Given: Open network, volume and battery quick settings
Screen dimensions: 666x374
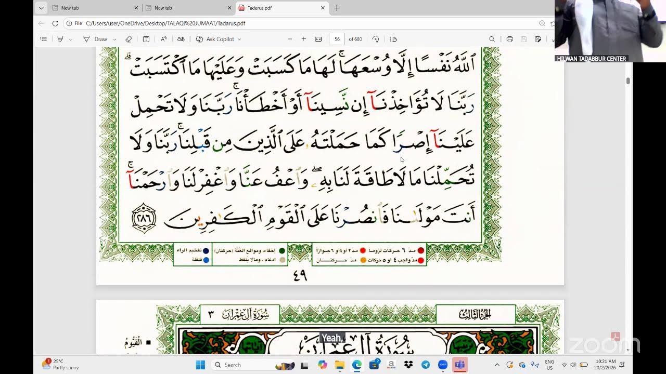Looking at the screenshot, I should tap(574, 365).
